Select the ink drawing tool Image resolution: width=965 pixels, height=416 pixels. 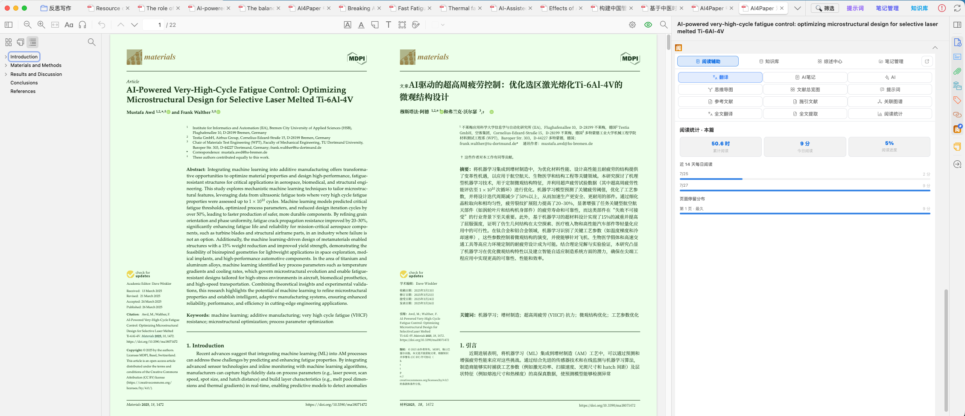pyautogui.click(x=416, y=25)
